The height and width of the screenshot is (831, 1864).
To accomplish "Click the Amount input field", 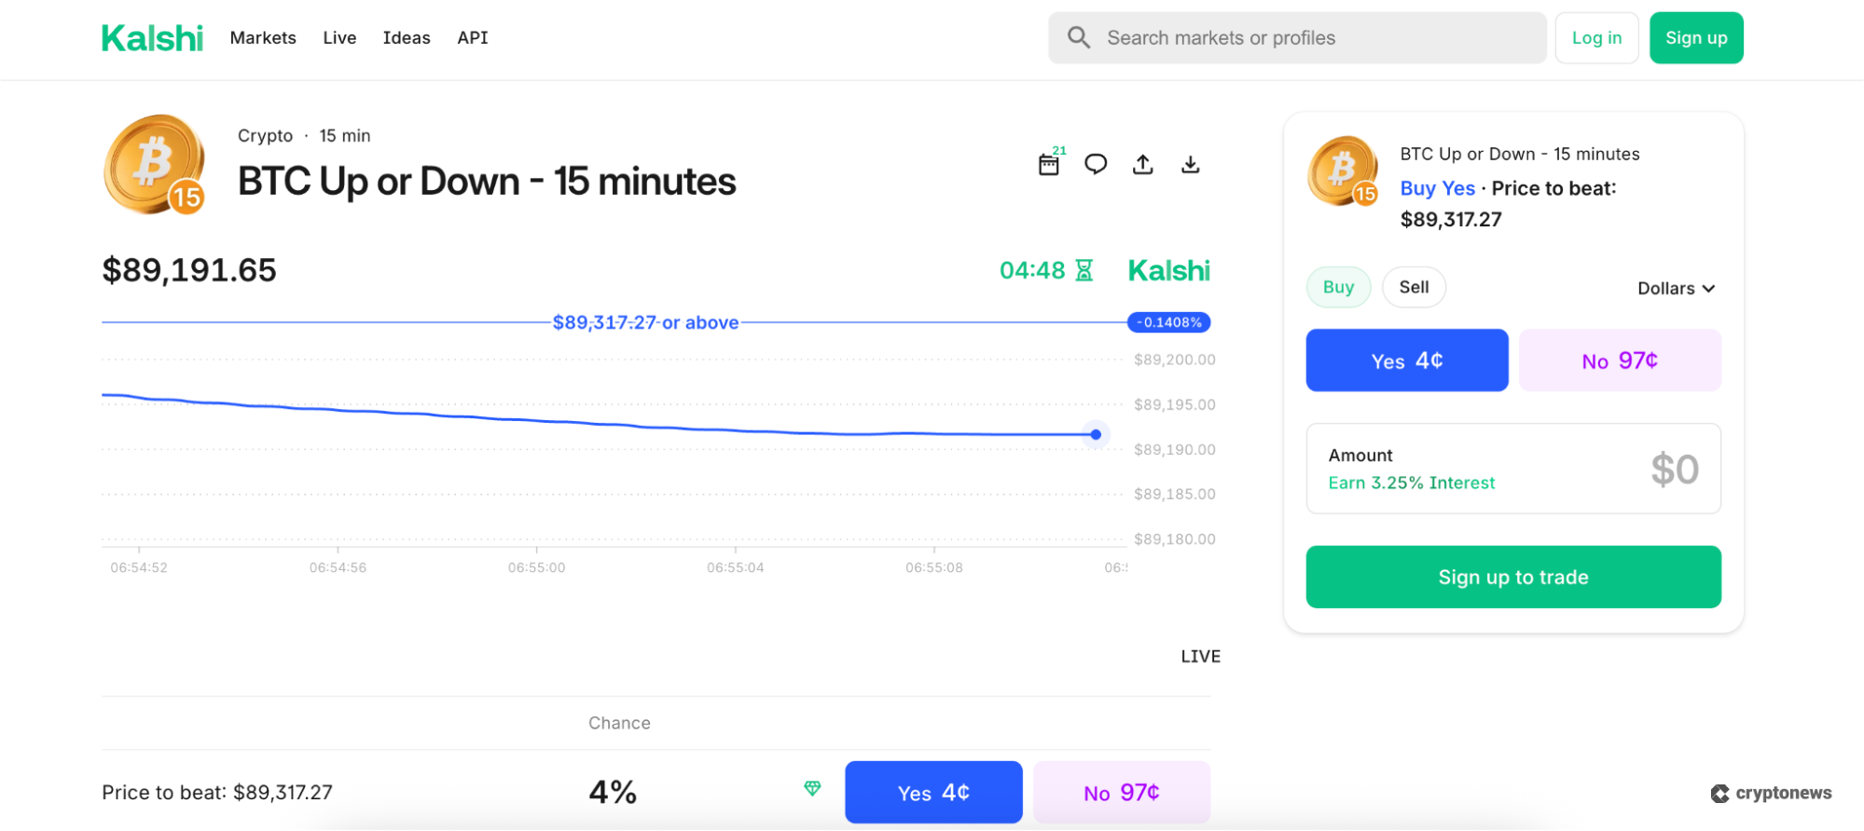I will click(1513, 469).
